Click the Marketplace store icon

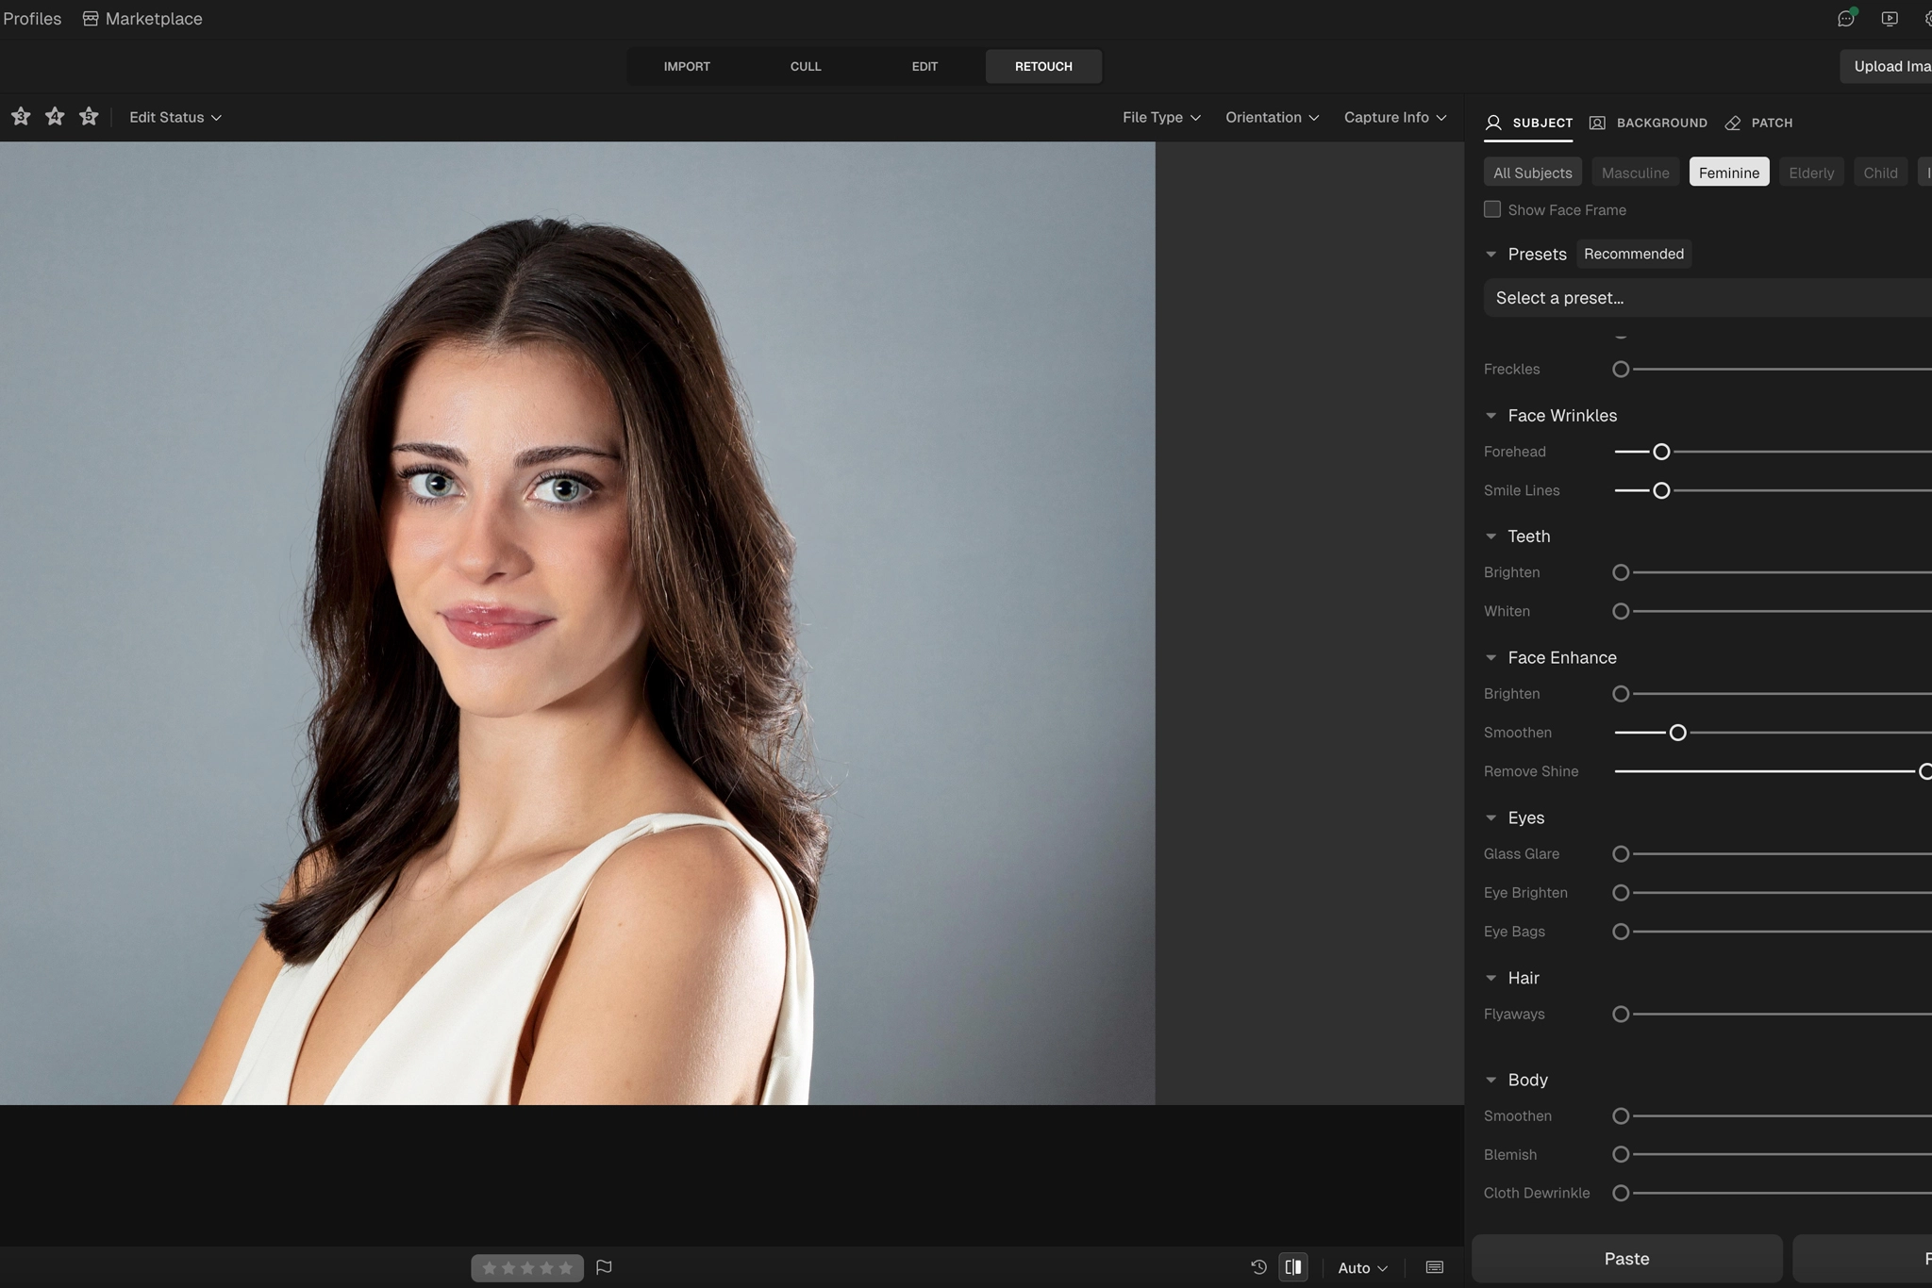(91, 19)
